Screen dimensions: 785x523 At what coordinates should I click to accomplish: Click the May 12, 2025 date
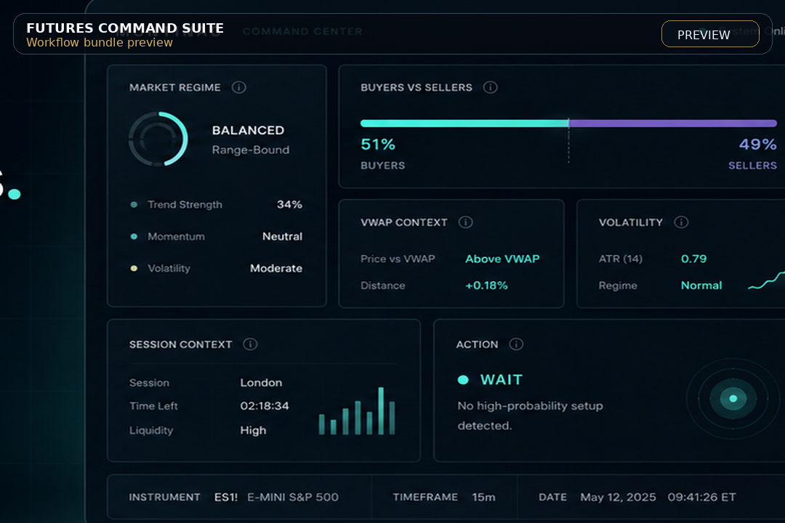tap(618, 498)
